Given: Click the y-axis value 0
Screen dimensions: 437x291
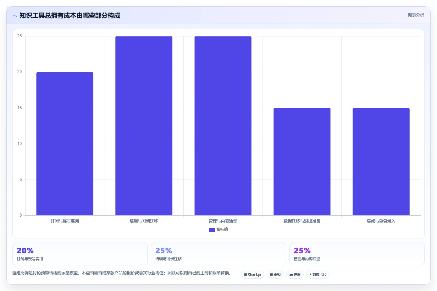Looking at the screenshot, I should 21,215.
